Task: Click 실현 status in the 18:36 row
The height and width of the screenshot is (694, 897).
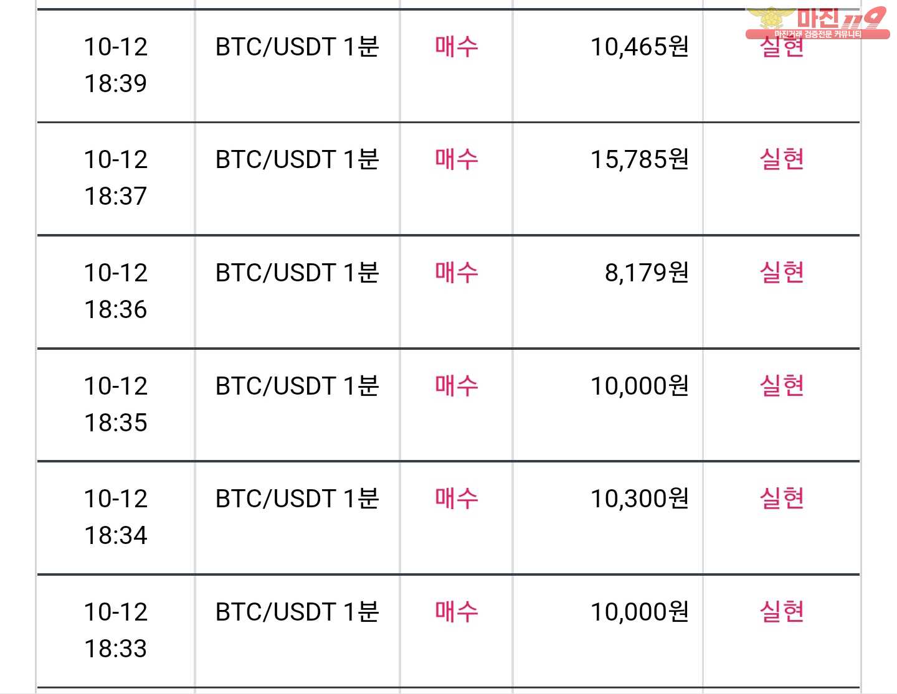Action: tap(782, 273)
